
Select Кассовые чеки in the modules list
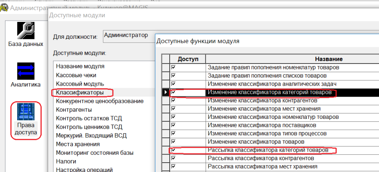coord(76,75)
